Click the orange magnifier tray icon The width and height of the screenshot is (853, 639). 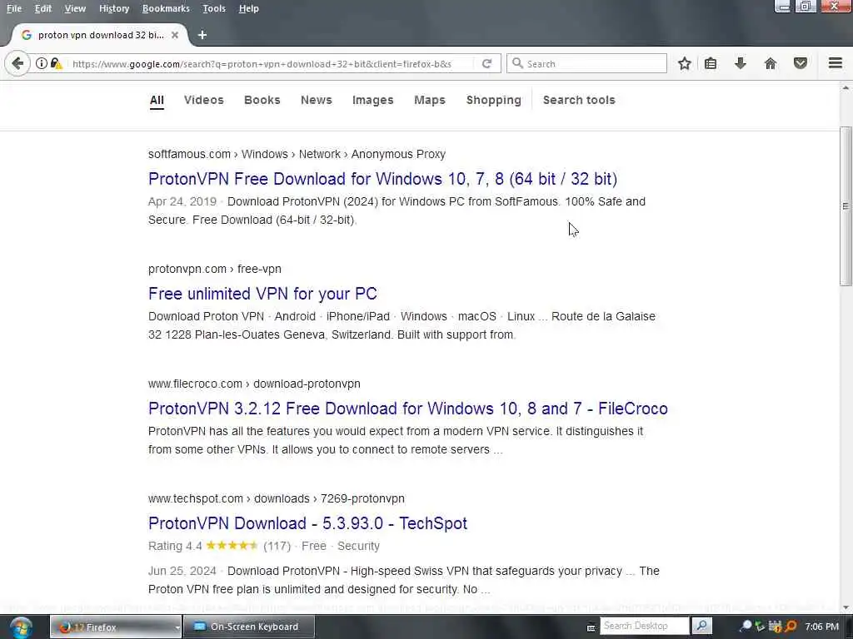(791, 627)
